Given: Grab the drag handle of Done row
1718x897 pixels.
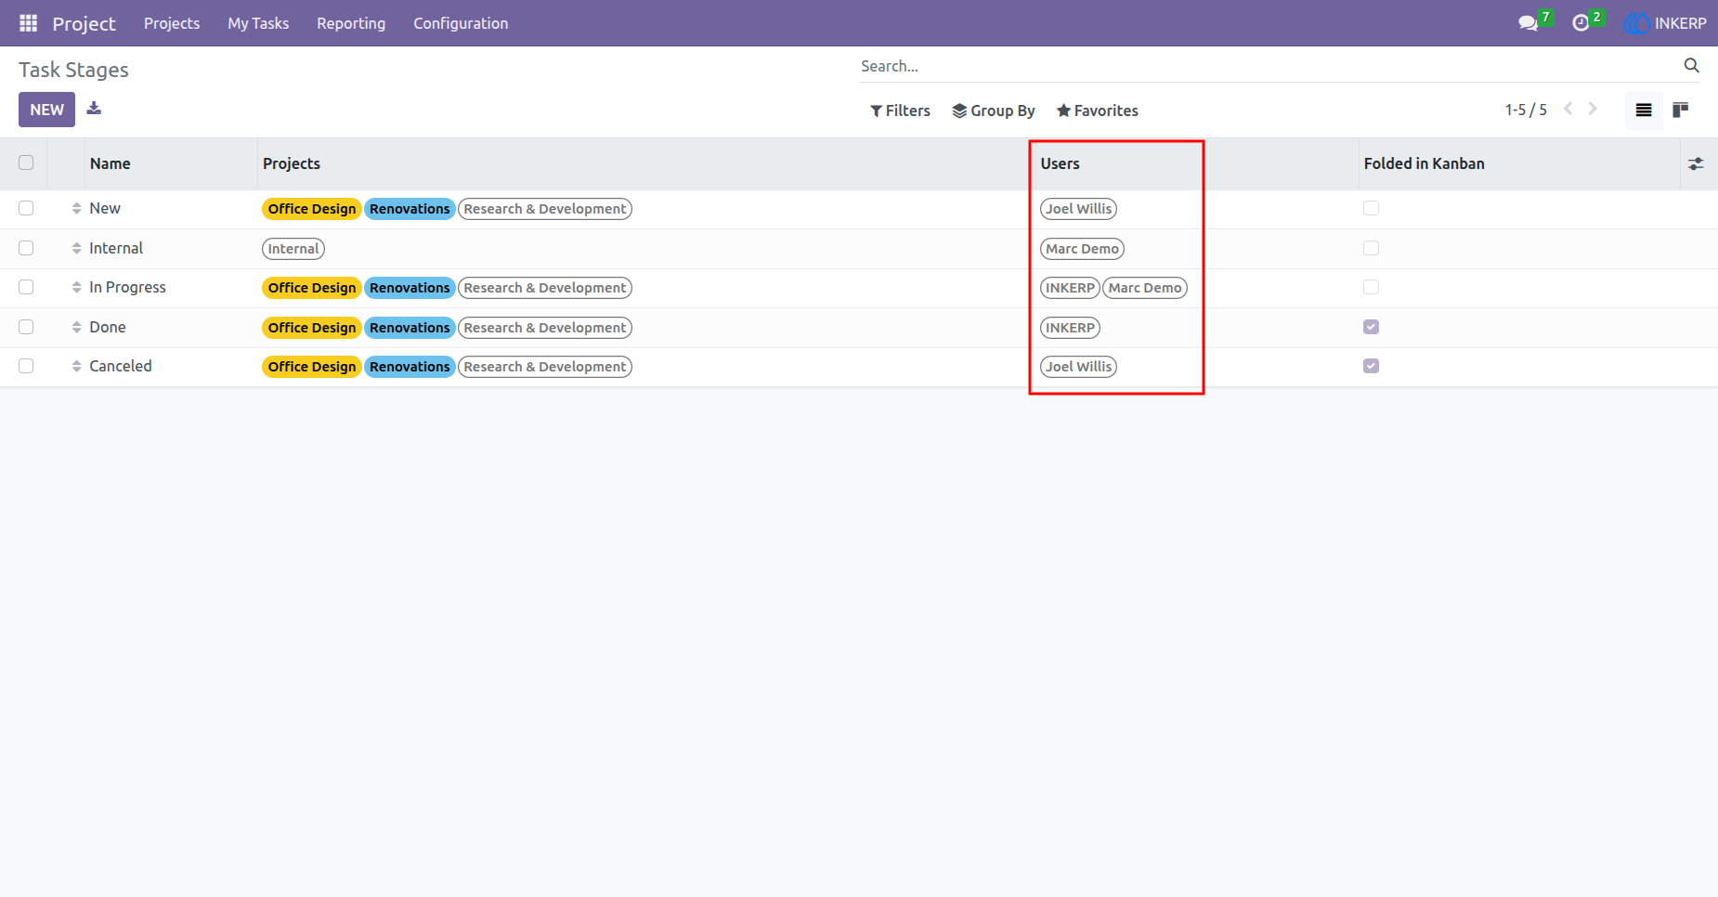Looking at the screenshot, I should point(76,327).
